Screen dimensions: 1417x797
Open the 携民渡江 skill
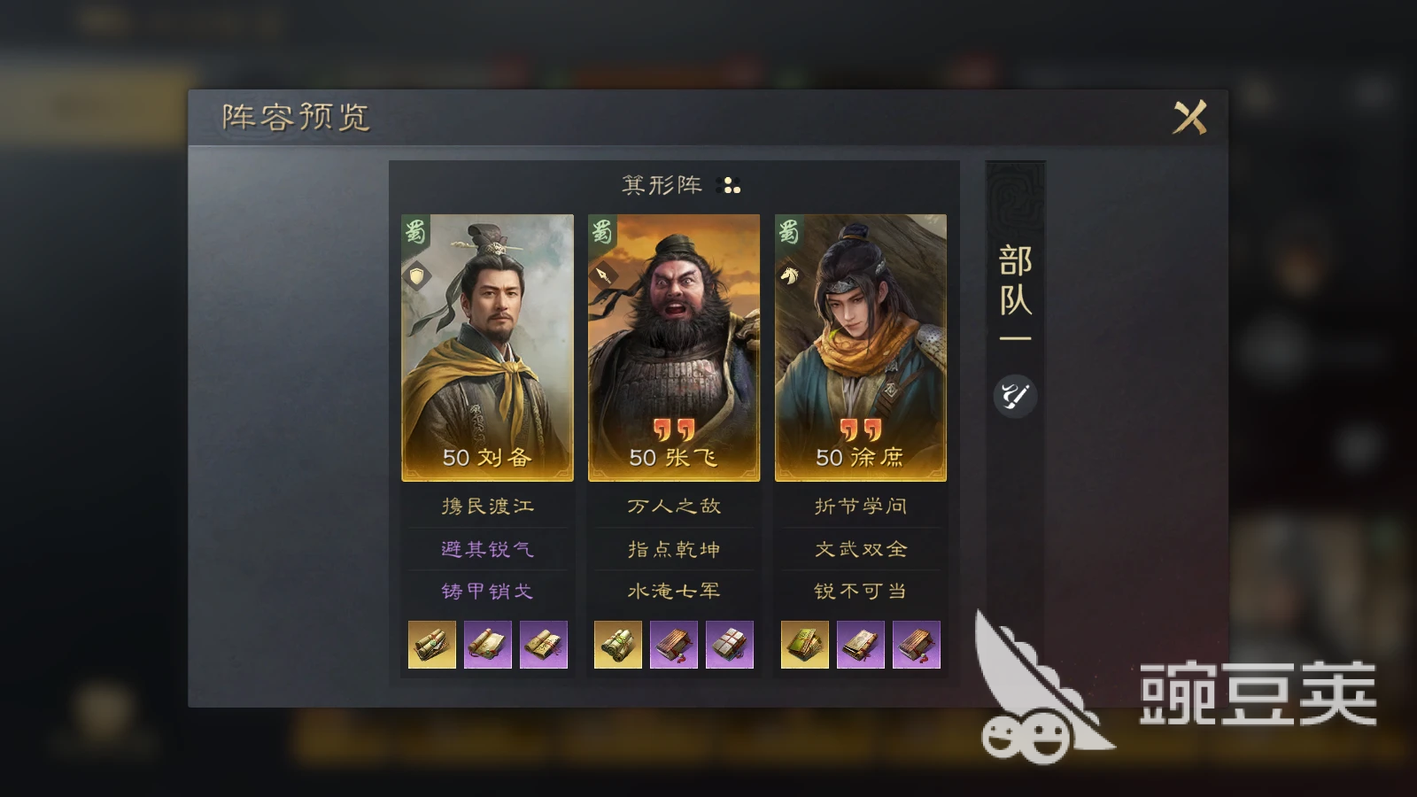488,507
